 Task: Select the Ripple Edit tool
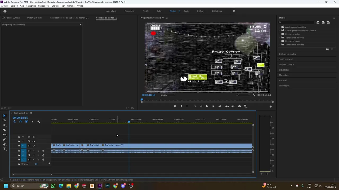[4, 125]
